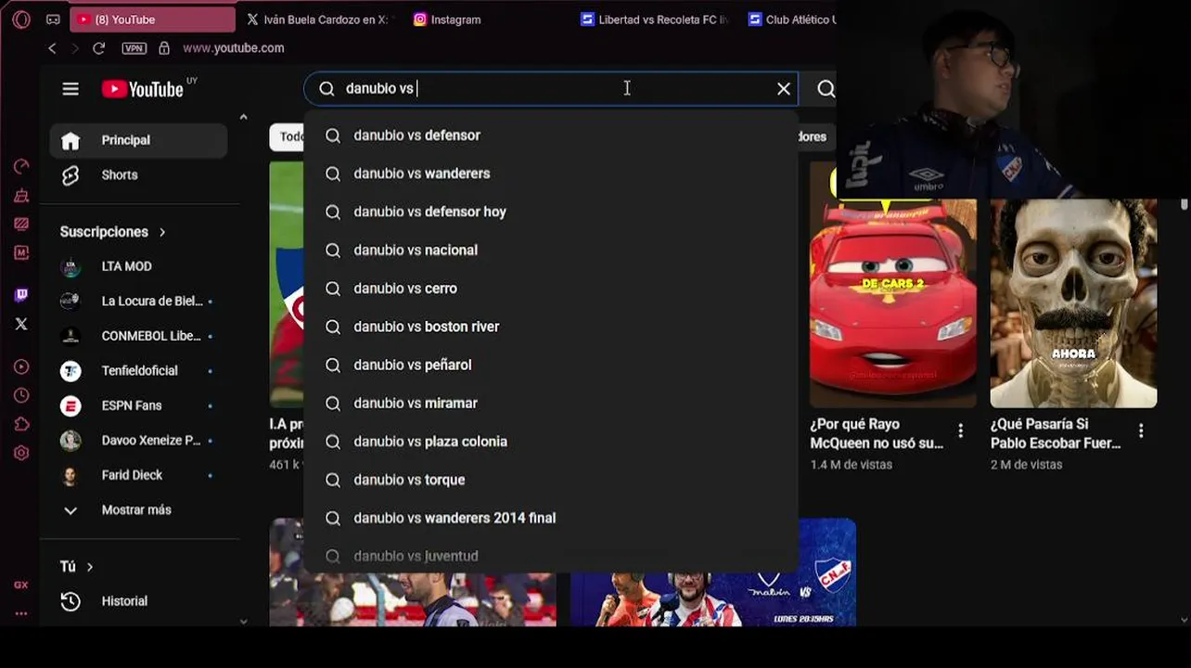This screenshot has width=1191, height=668.
Task: Choose suggestion 'danubio vs juventud'
Action: click(551, 556)
